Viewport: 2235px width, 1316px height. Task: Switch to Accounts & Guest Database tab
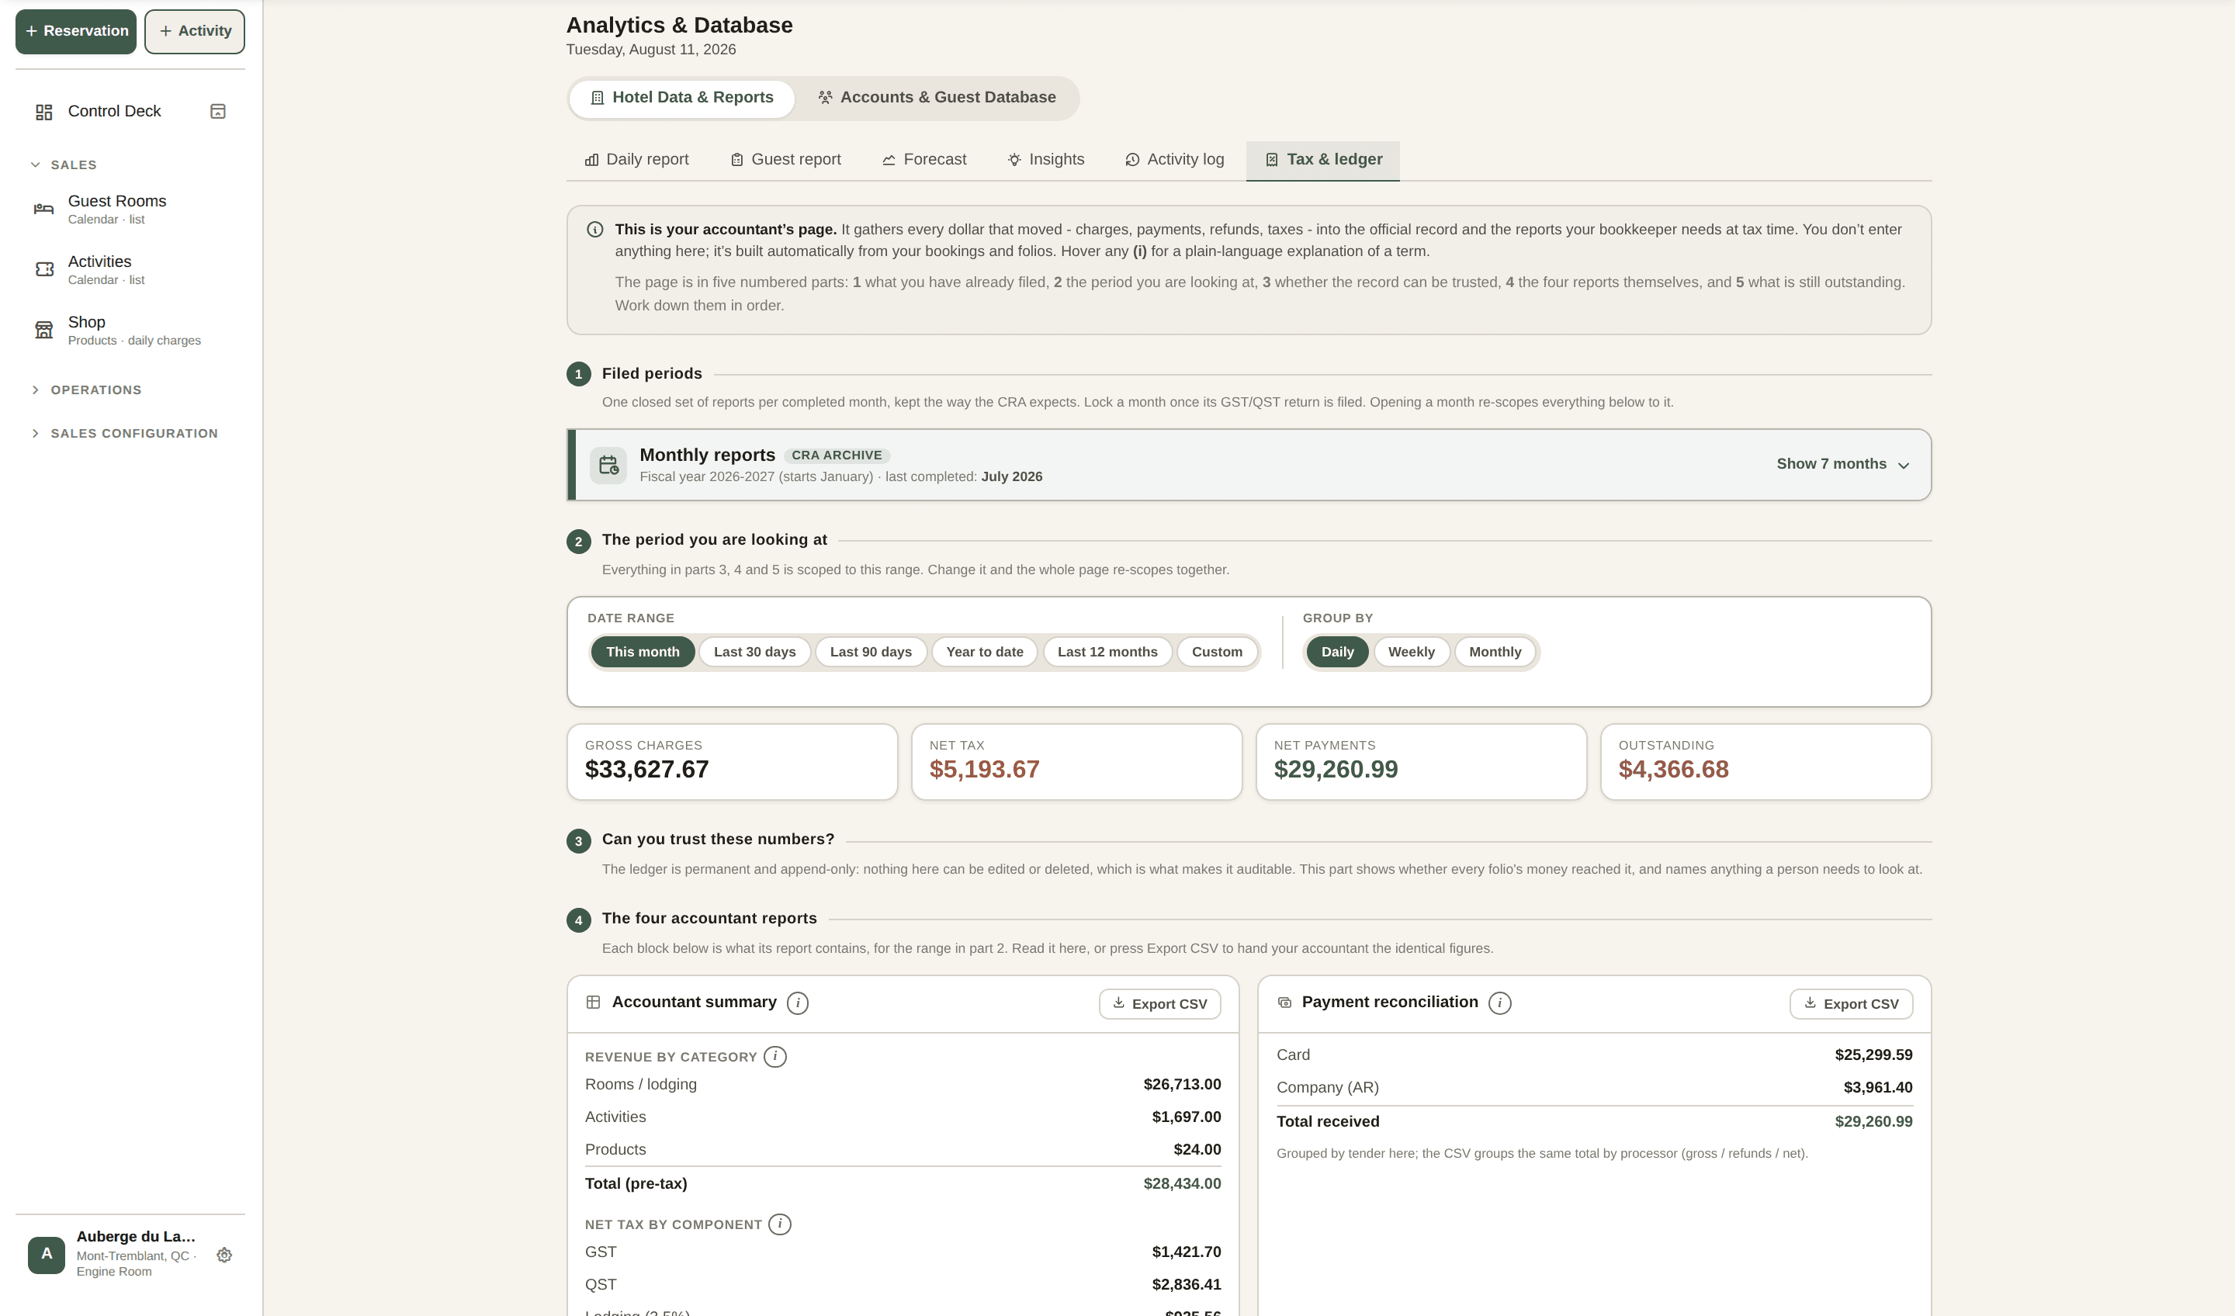(x=937, y=98)
